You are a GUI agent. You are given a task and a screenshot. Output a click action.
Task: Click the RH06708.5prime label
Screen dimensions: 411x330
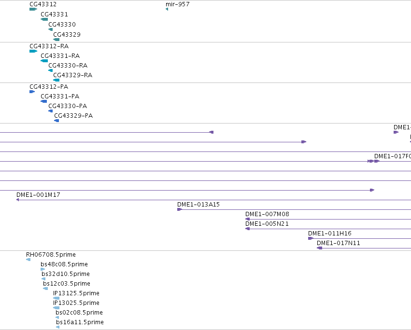51,255
